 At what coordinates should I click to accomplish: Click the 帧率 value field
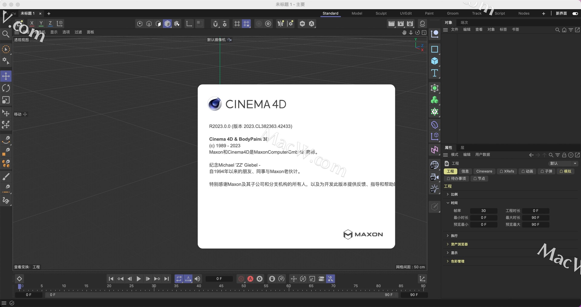pyautogui.click(x=484, y=211)
